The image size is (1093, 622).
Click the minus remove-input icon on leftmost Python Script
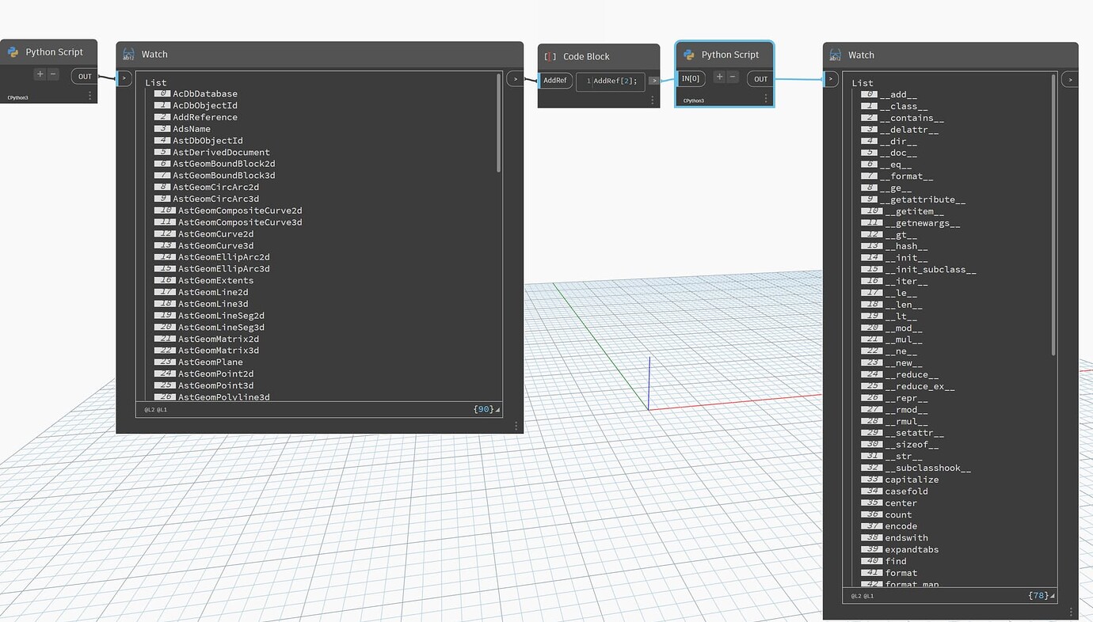tap(51, 74)
